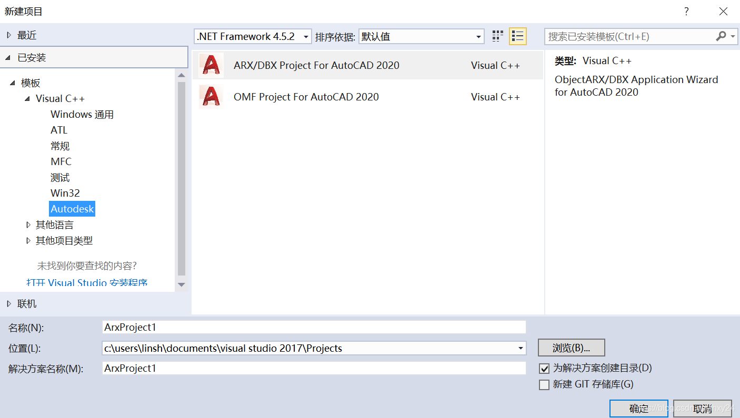Click the solution name input field
This screenshot has width=740, height=418.
tap(314, 368)
